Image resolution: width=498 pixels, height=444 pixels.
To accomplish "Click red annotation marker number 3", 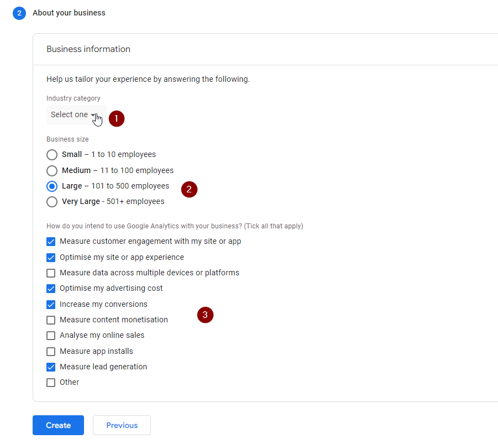I will tap(205, 315).
